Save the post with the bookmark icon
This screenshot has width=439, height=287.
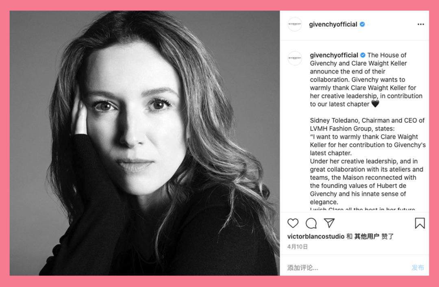coord(419,223)
